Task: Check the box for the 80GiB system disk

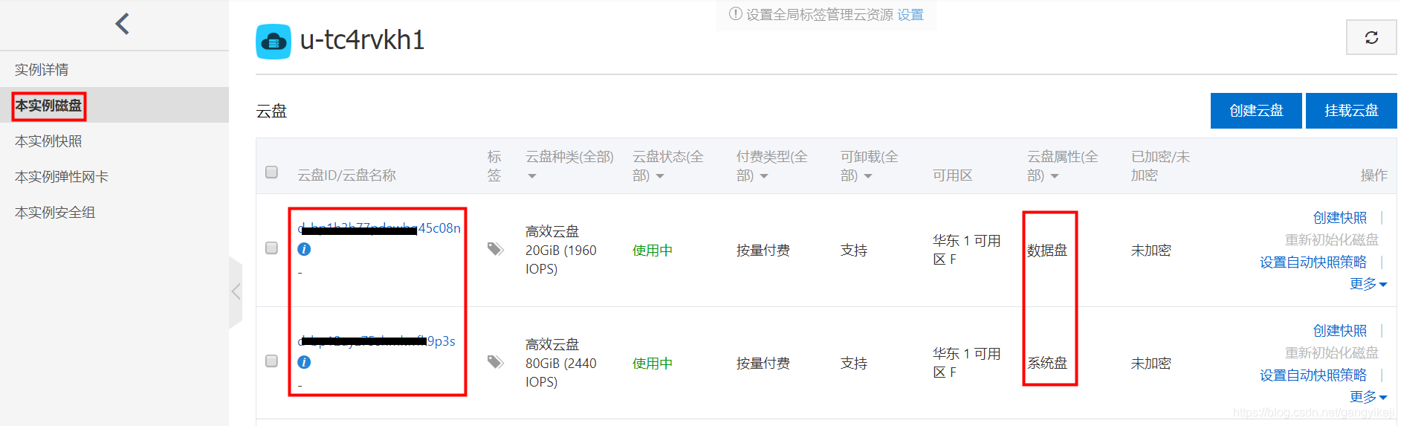Action: [x=272, y=361]
